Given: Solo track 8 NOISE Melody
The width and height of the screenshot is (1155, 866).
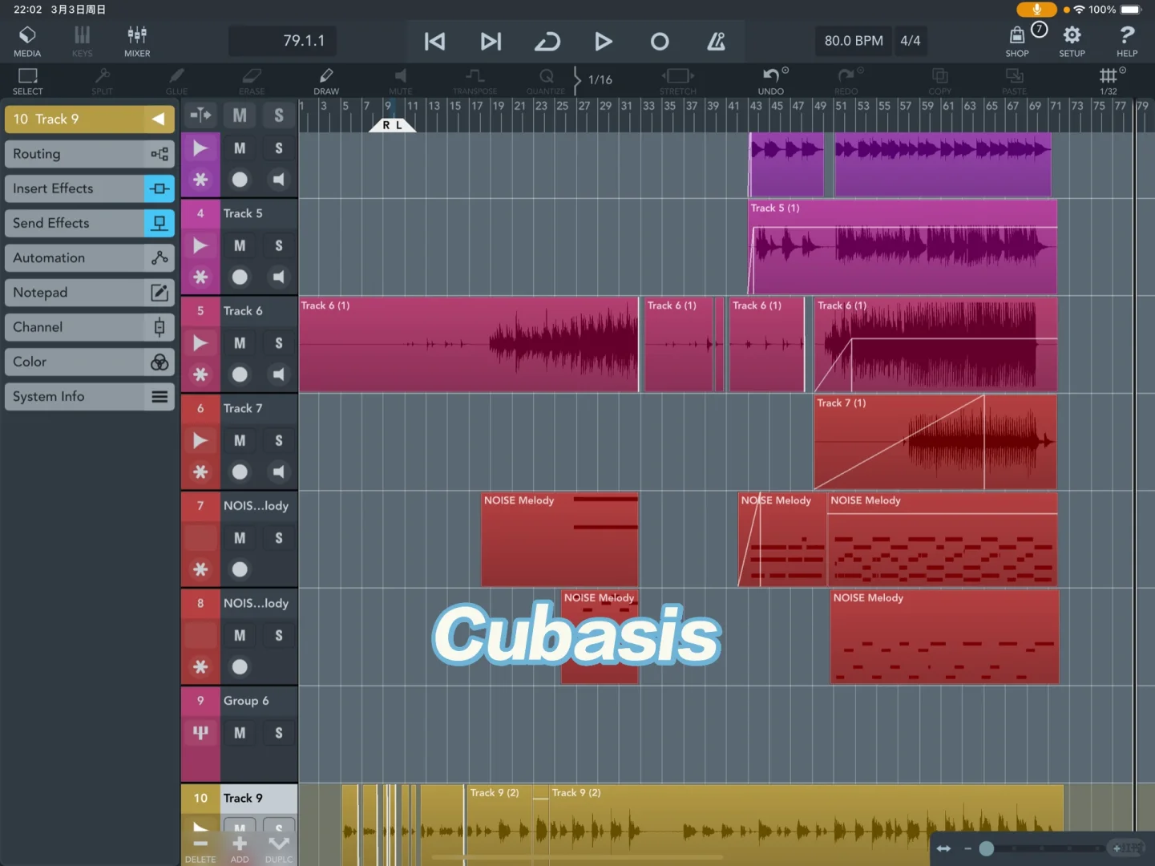Looking at the screenshot, I should pos(279,636).
